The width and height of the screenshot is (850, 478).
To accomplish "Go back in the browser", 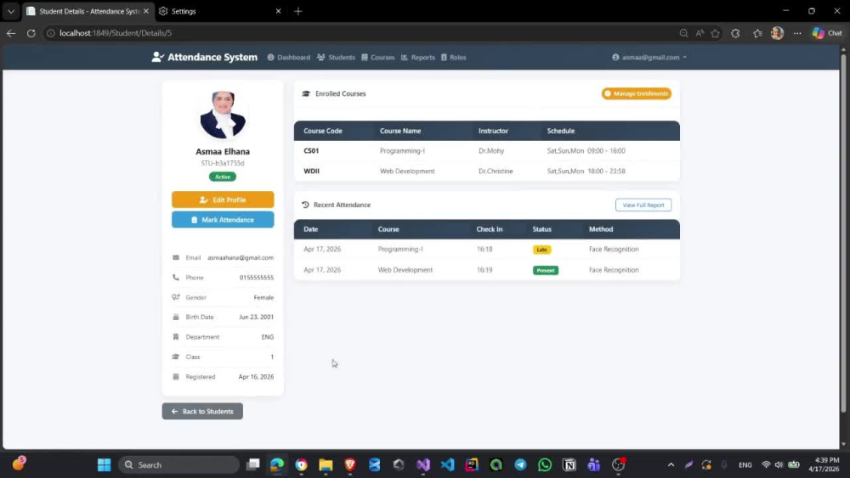I will point(11,33).
